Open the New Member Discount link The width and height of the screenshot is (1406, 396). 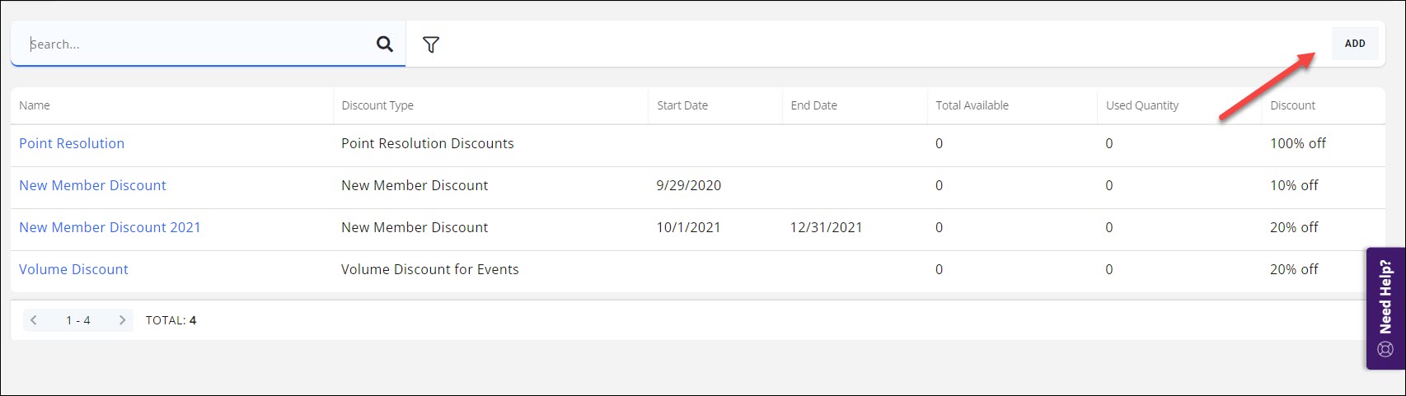coord(92,185)
